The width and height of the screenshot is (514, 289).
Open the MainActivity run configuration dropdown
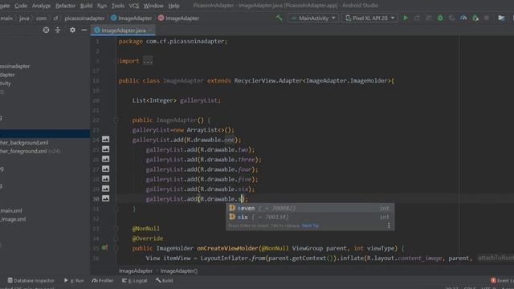pyautogui.click(x=313, y=18)
